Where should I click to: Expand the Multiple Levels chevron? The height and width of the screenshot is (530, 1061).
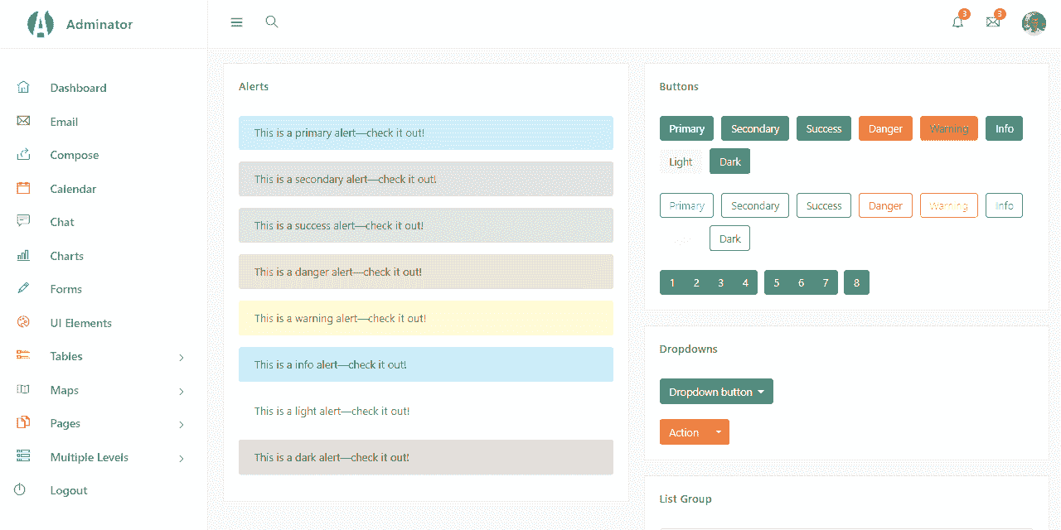click(182, 458)
